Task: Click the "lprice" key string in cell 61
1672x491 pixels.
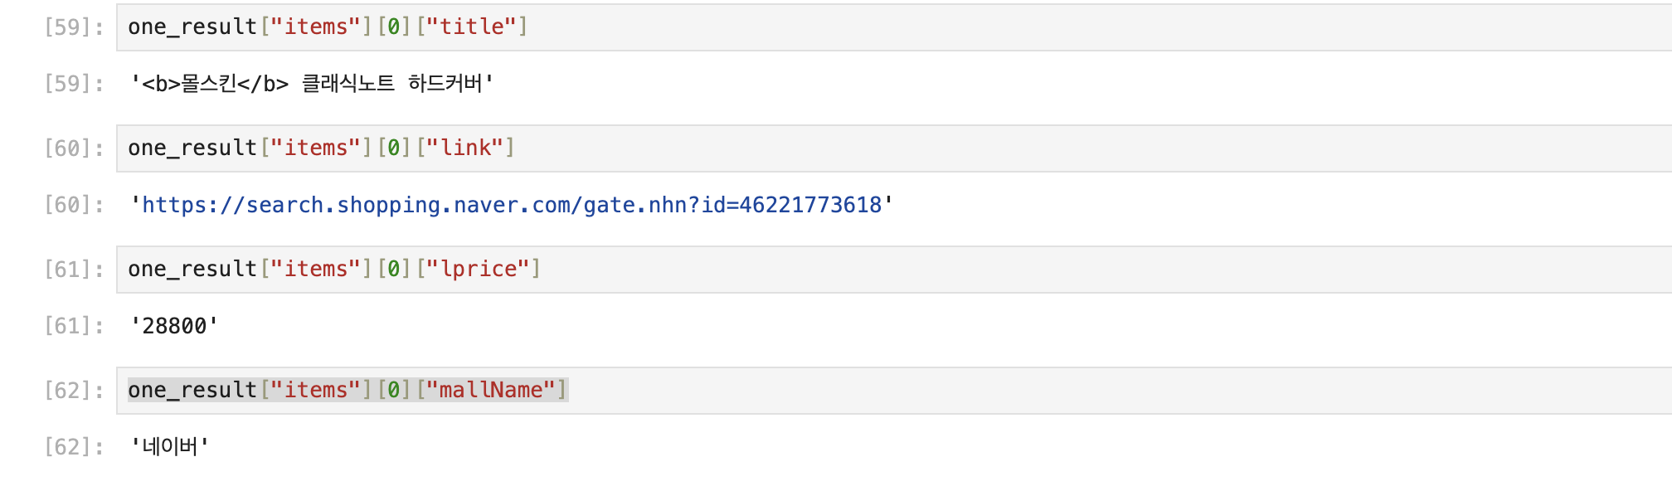Action: tap(479, 269)
